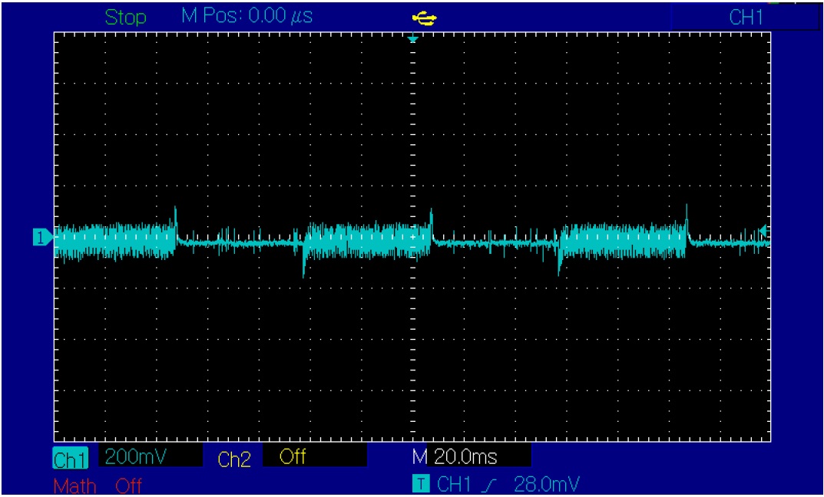Click the trigger T icon in bottom bar
The image size is (824, 497).
[x=419, y=484]
